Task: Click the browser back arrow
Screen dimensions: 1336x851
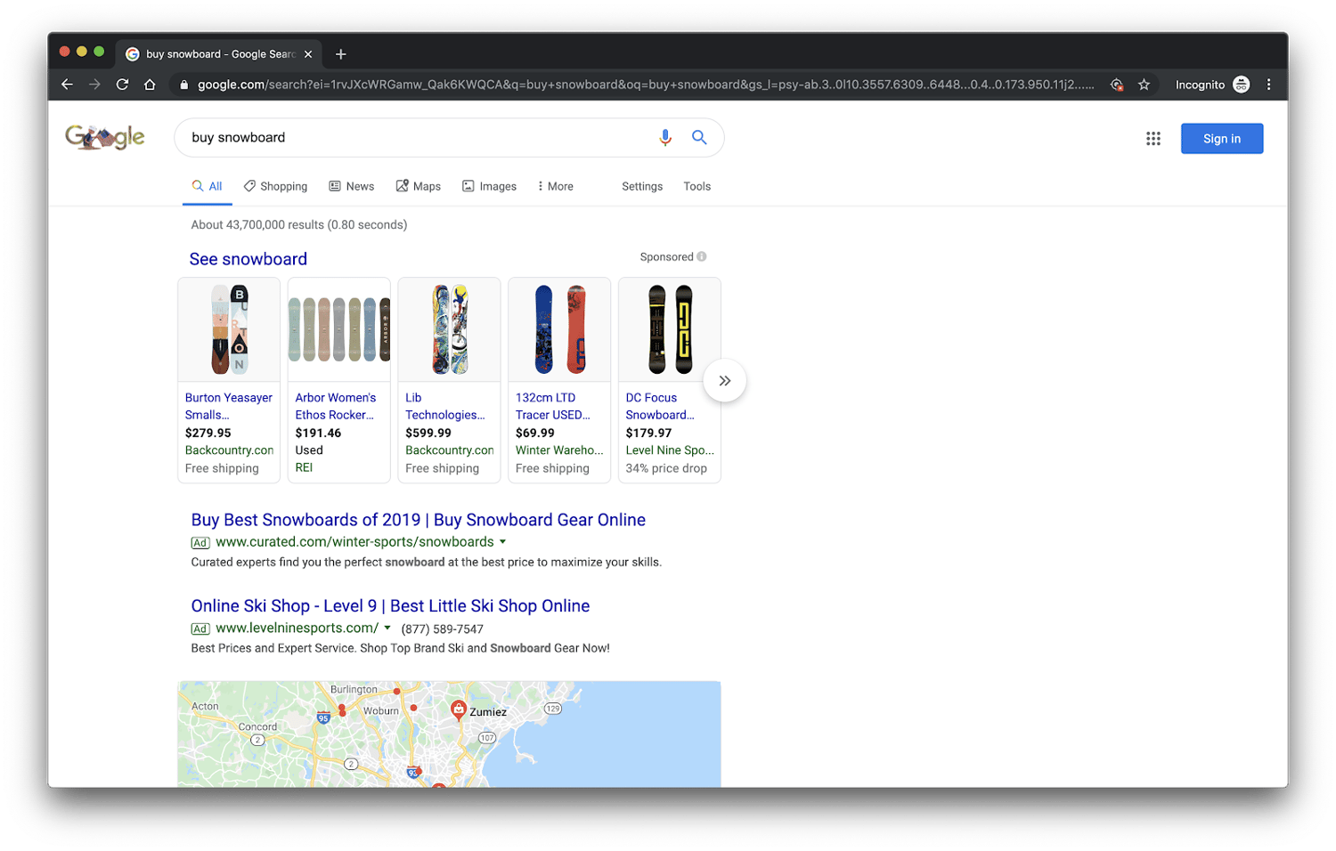Action: coord(67,85)
